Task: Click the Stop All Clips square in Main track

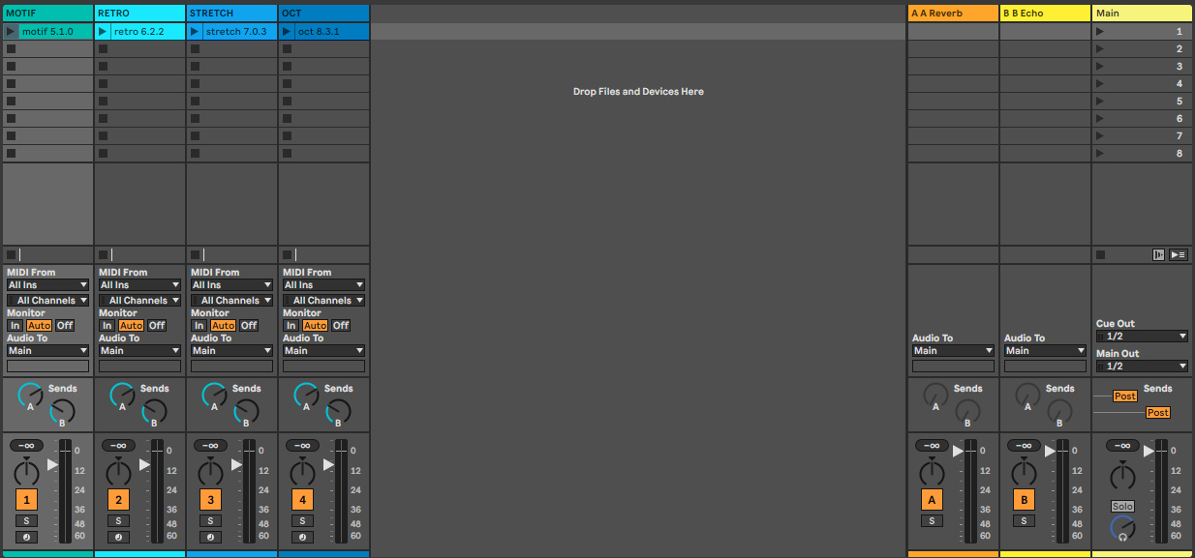Action: pos(1100,255)
